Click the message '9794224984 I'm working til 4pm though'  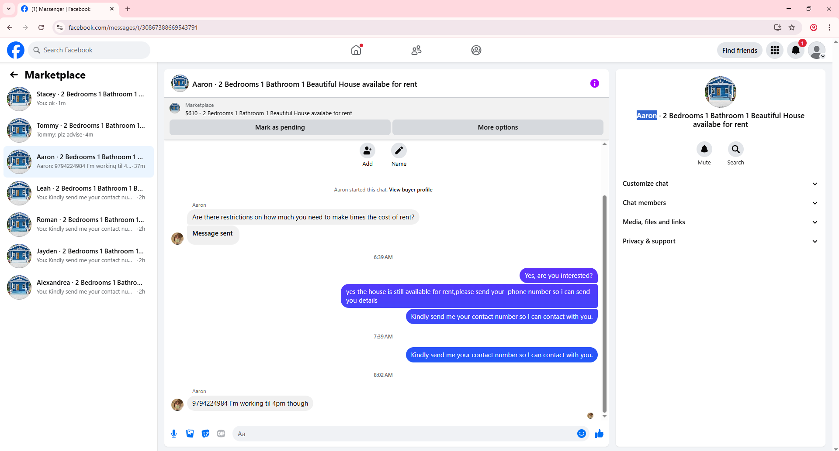[x=250, y=403]
